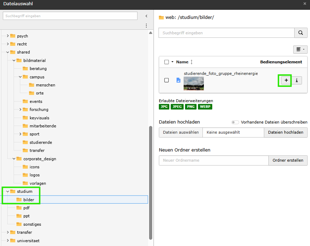Open file info with the i icon
310x246 pixels.
297,80
